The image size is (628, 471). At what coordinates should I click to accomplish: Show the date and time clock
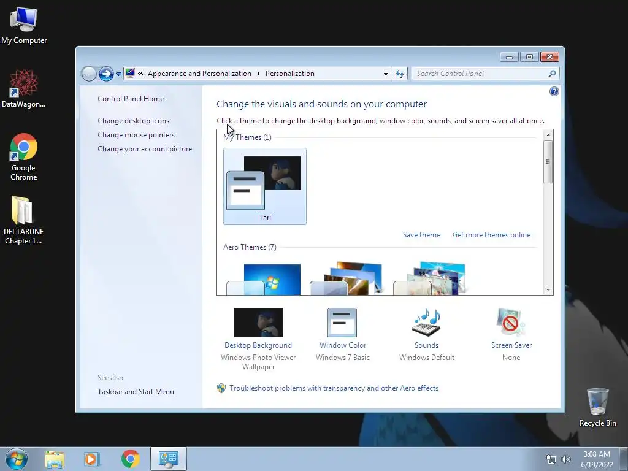pos(597,459)
